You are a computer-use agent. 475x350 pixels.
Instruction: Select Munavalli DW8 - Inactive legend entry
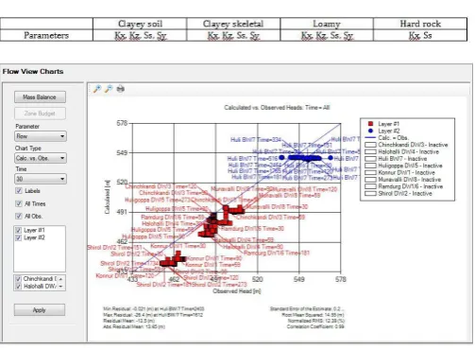click(403, 180)
